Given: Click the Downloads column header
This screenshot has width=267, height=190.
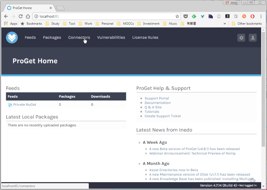Looking at the screenshot, I should [101, 96].
